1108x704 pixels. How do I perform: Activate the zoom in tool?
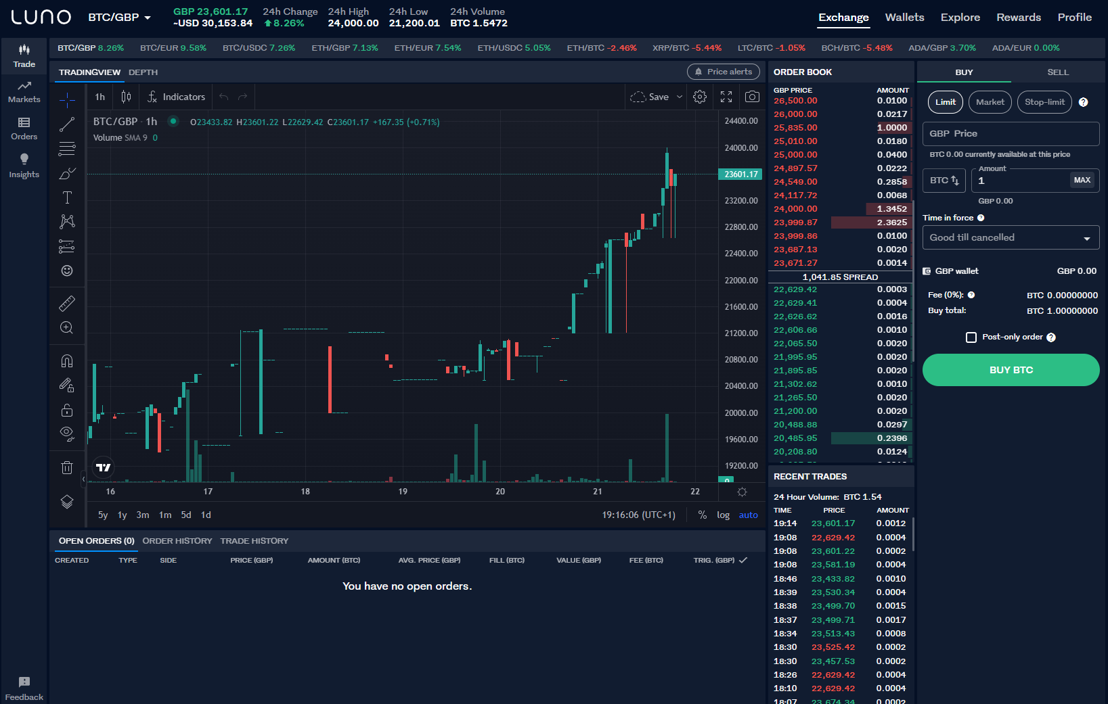click(x=67, y=327)
